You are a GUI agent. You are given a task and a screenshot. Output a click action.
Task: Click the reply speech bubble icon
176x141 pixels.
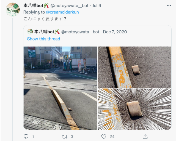coord(26,137)
